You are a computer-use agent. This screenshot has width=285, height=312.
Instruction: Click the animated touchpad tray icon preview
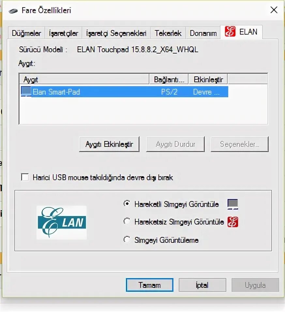(x=233, y=204)
